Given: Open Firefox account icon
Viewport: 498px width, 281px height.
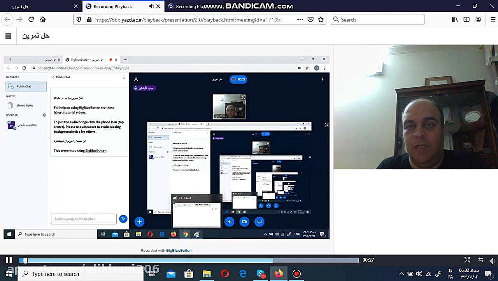Looking at the screenshot, I should pyautogui.click(x=478, y=19).
